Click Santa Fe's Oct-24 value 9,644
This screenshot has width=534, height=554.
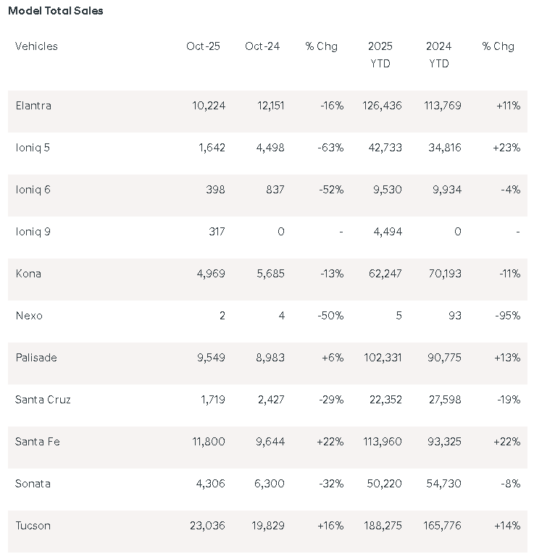[269, 442]
